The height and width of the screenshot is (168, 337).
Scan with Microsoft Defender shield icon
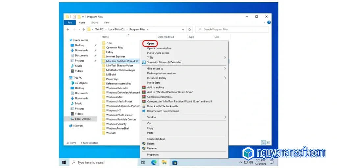coord(144,62)
